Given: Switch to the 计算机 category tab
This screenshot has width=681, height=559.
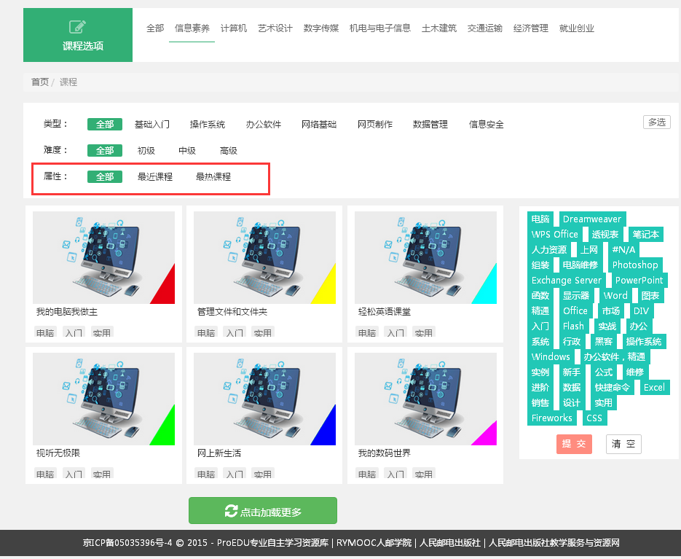Looking at the screenshot, I should (233, 28).
